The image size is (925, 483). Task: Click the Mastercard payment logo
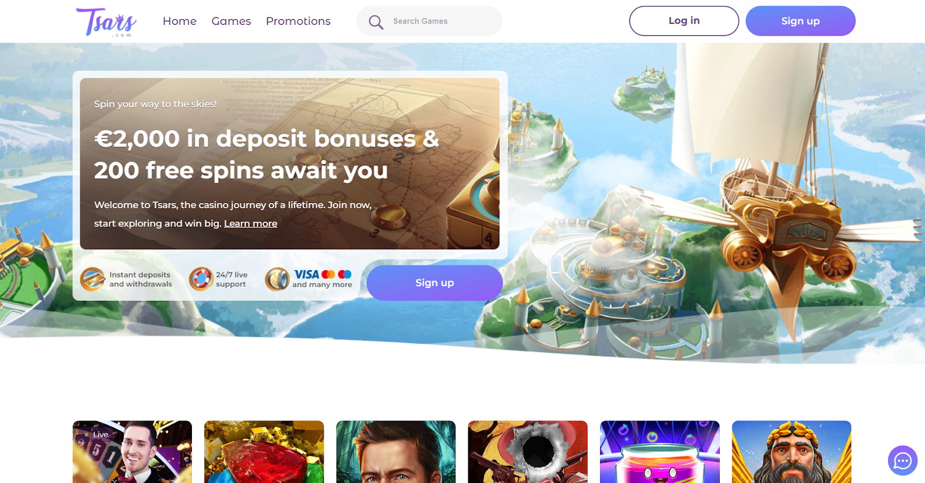click(x=328, y=274)
